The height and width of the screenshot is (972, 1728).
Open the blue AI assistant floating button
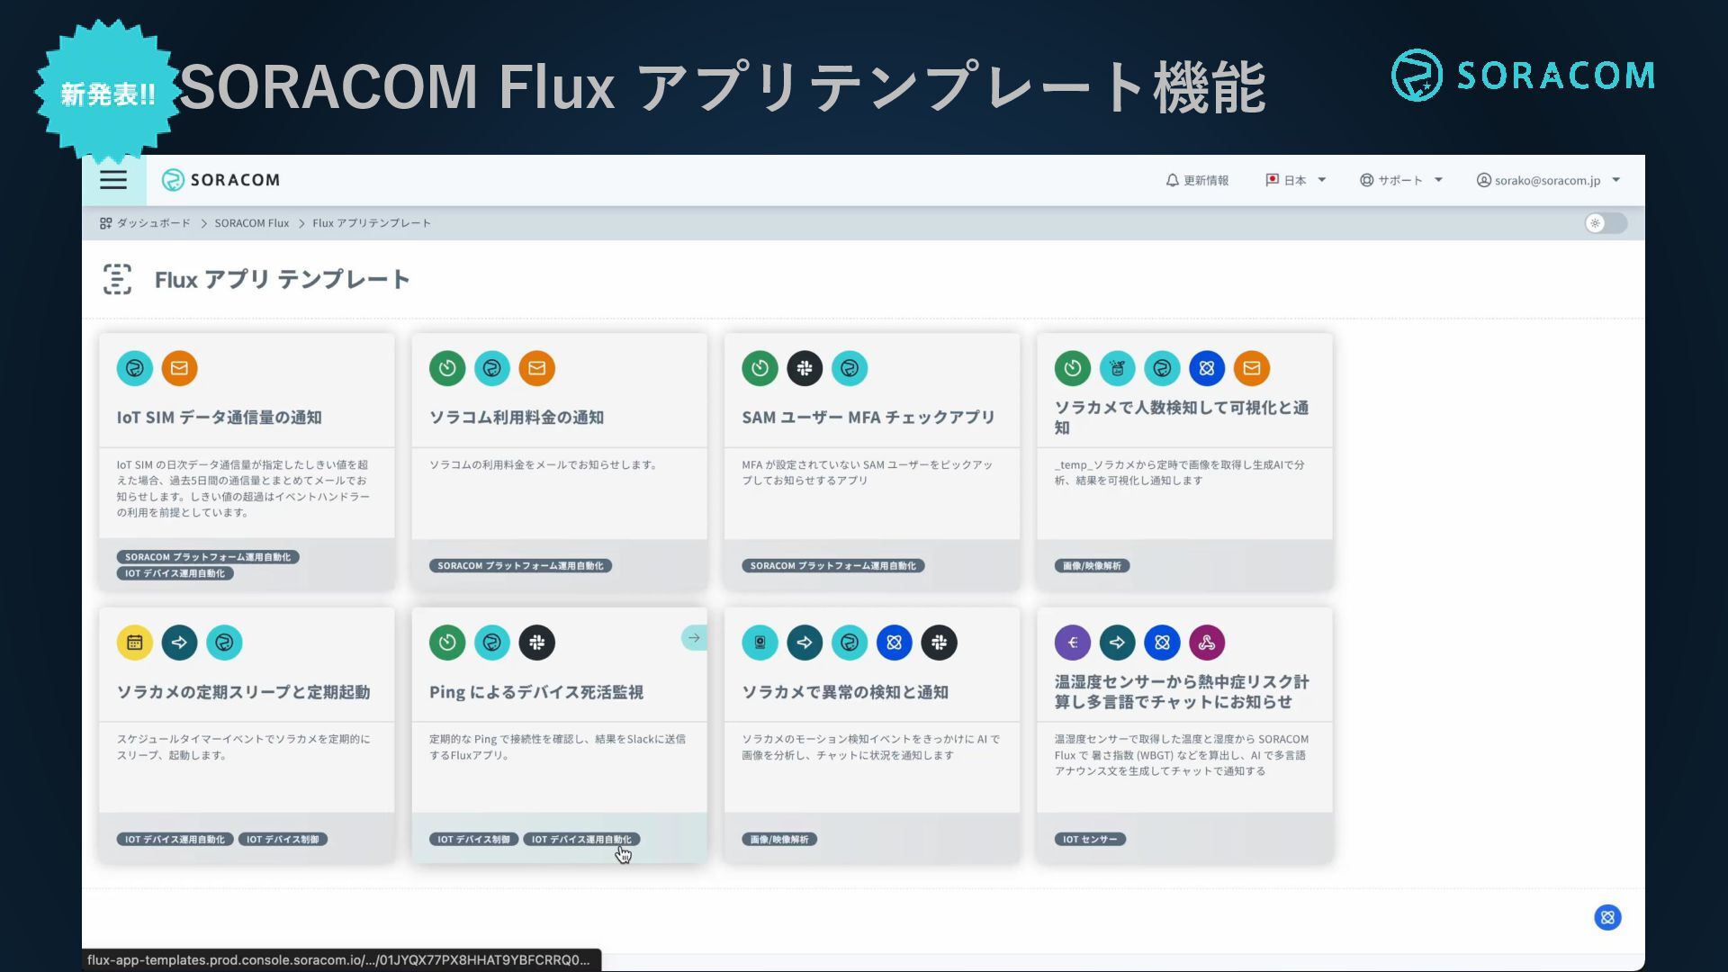click(x=1607, y=917)
